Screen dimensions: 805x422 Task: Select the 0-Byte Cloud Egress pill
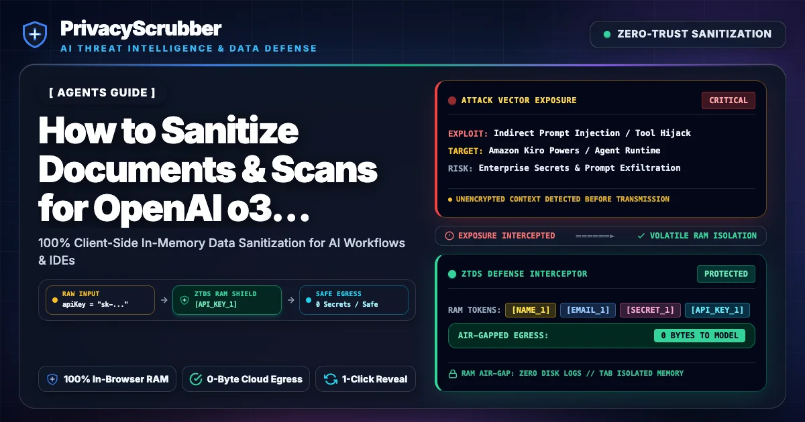coord(246,379)
